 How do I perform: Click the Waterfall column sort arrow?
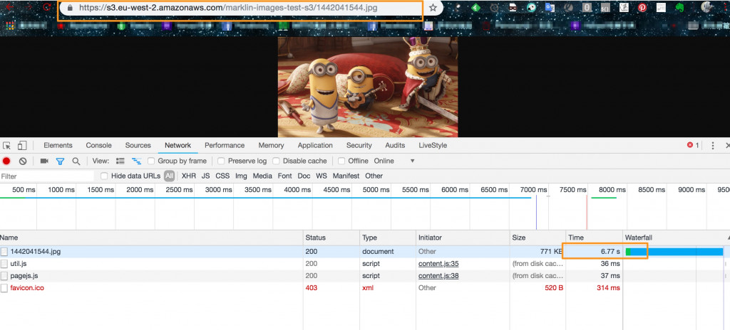[728, 238]
